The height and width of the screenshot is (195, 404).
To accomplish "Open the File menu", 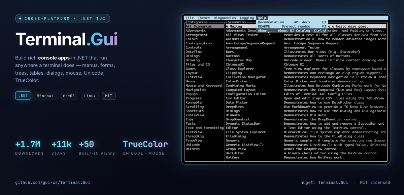I will 190,18.
